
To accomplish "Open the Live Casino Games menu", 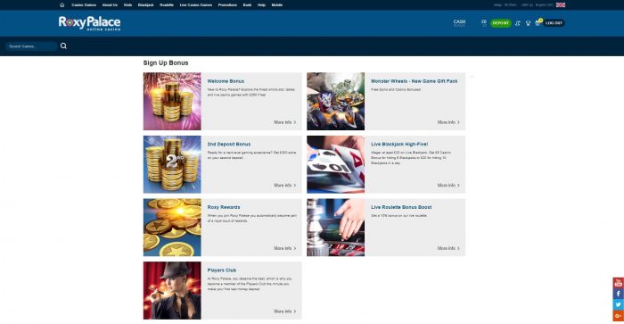I will 196,5.
